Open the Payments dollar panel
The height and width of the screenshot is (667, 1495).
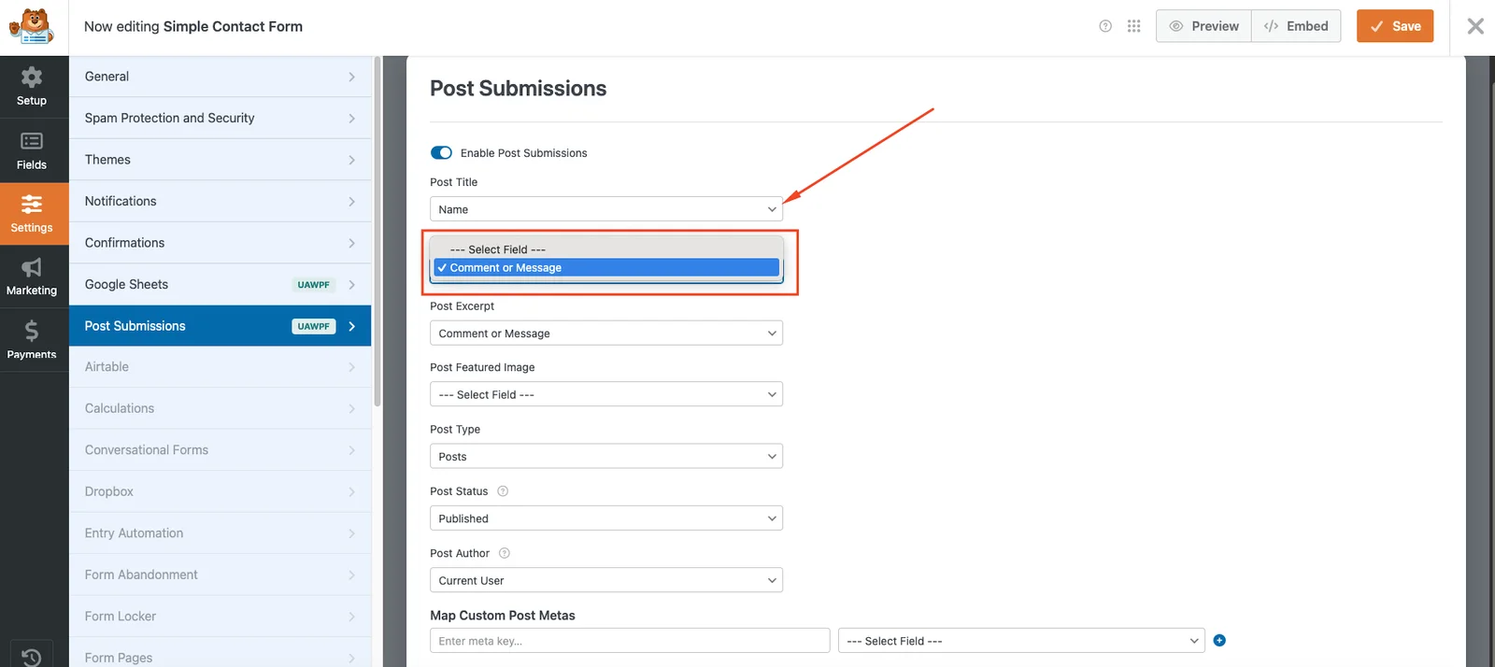[32, 340]
